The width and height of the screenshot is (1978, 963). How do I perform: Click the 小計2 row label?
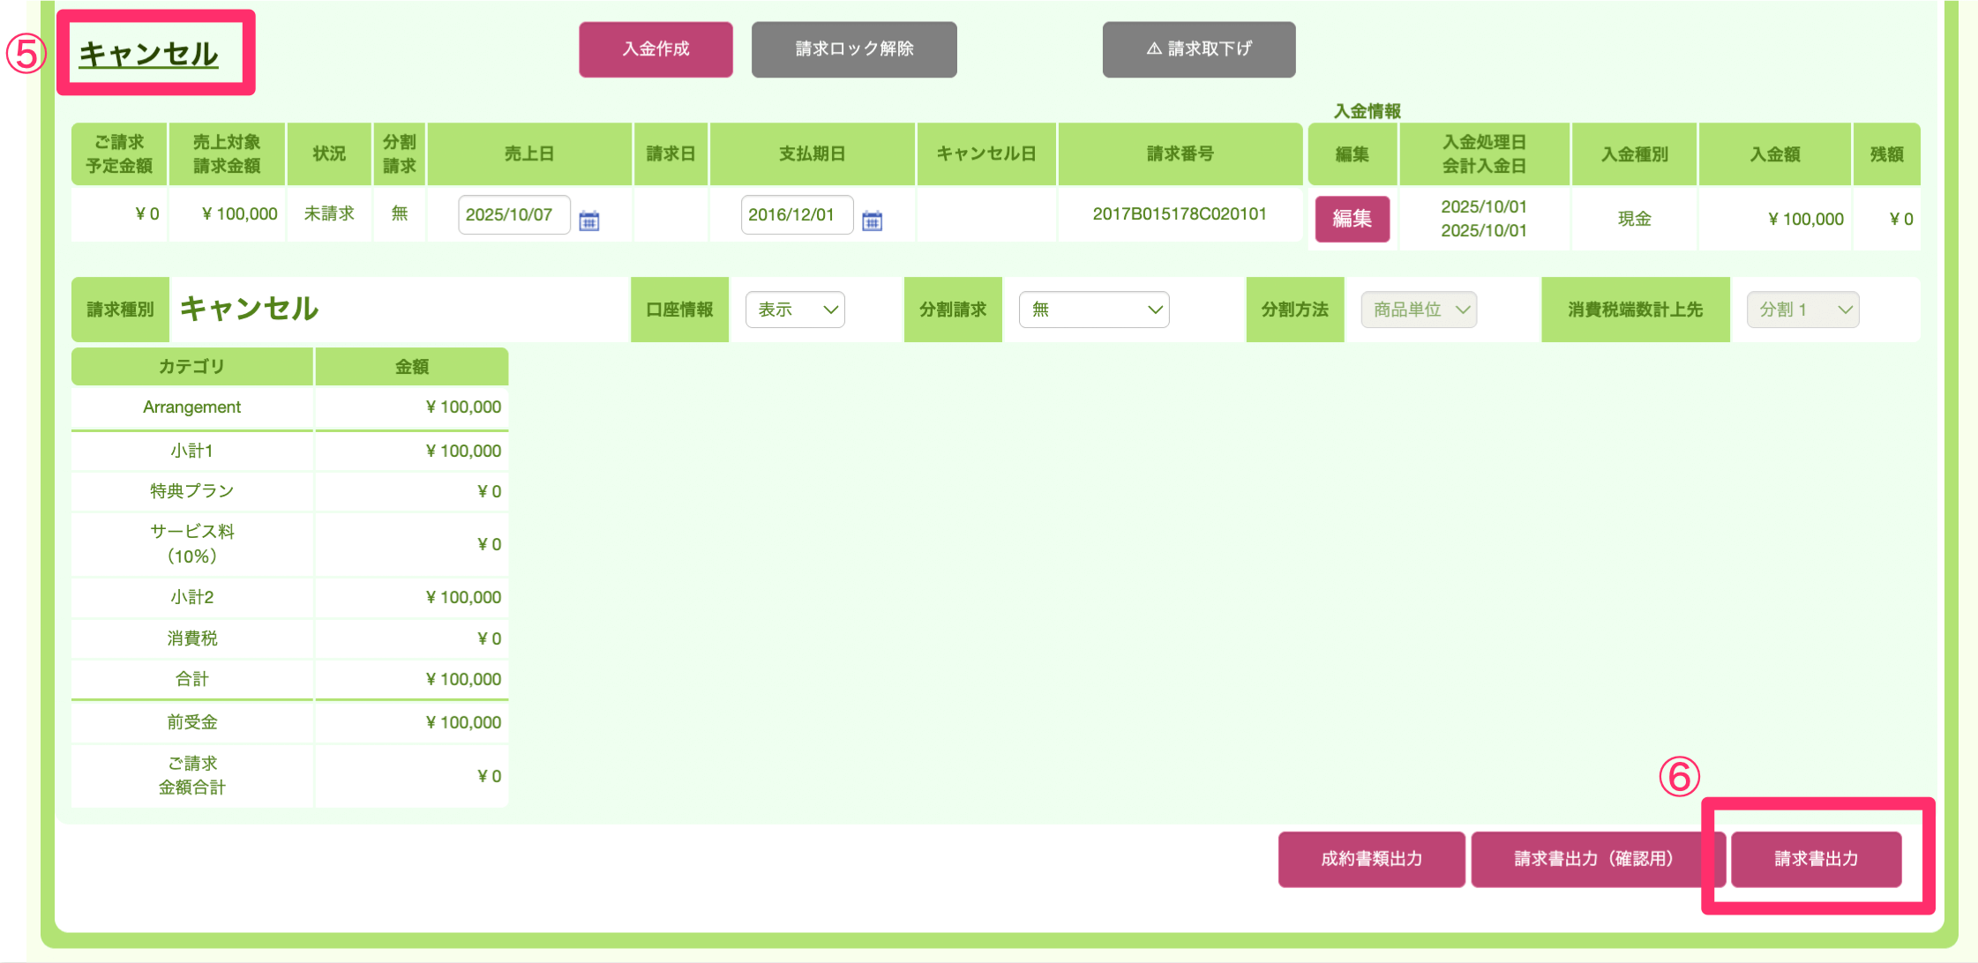(192, 597)
